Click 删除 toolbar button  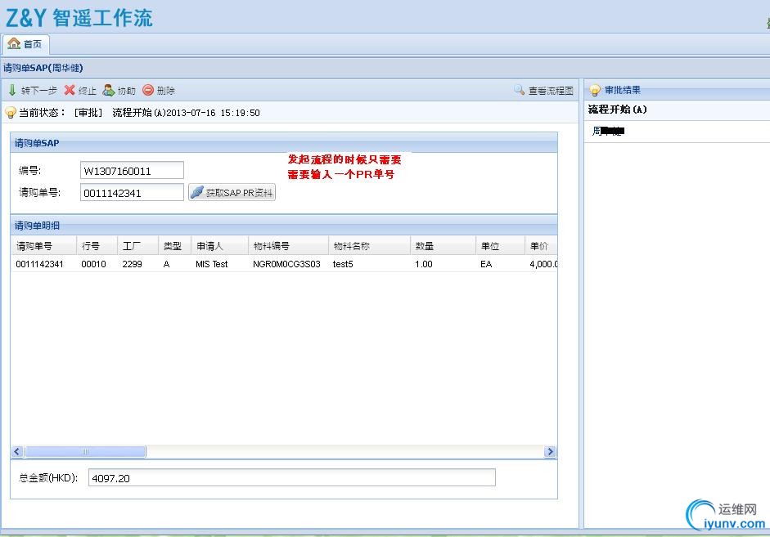[x=159, y=90]
